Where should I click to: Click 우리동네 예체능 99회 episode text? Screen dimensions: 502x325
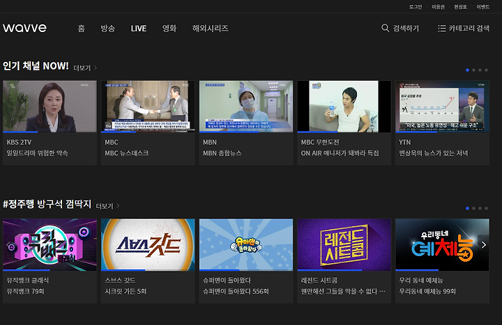tap(427, 291)
